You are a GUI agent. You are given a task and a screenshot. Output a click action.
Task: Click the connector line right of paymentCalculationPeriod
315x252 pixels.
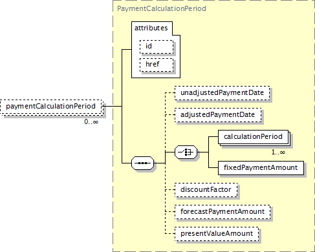coord(112,106)
